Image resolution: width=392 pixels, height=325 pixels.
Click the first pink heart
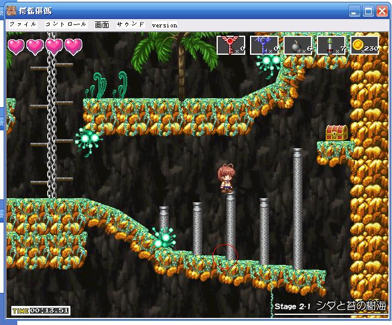point(16,46)
